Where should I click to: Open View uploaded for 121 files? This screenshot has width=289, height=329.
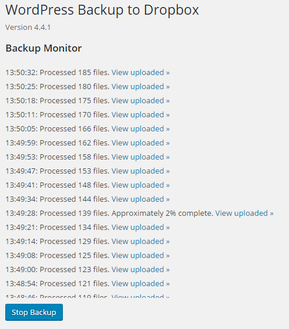[140, 283]
